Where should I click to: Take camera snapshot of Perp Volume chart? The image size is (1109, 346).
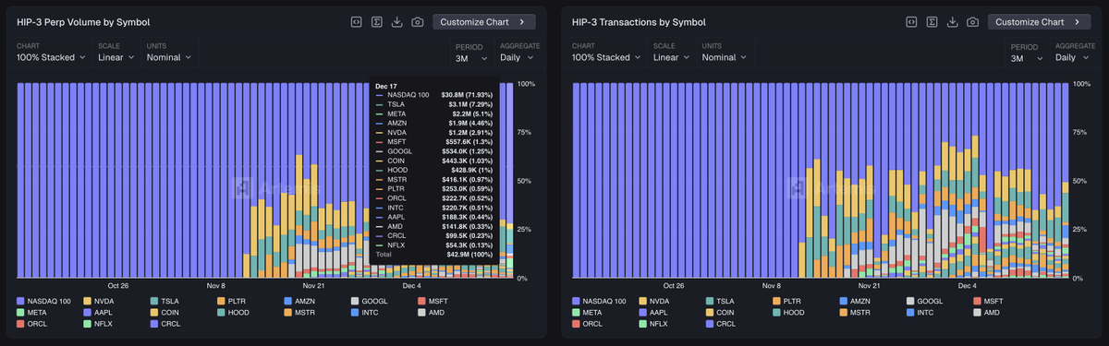[x=418, y=21]
